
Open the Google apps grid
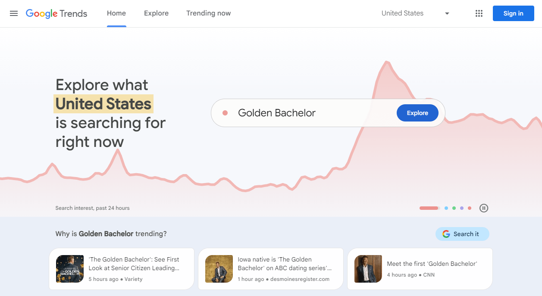click(x=479, y=13)
